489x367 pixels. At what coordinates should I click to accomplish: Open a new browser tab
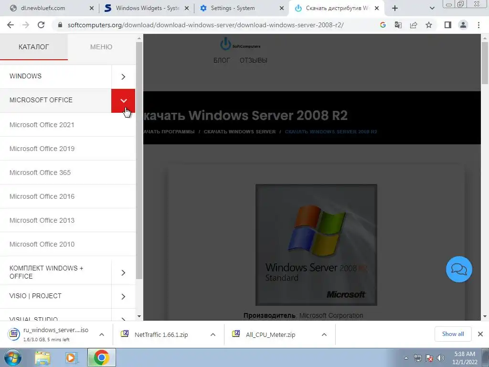click(x=395, y=9)
